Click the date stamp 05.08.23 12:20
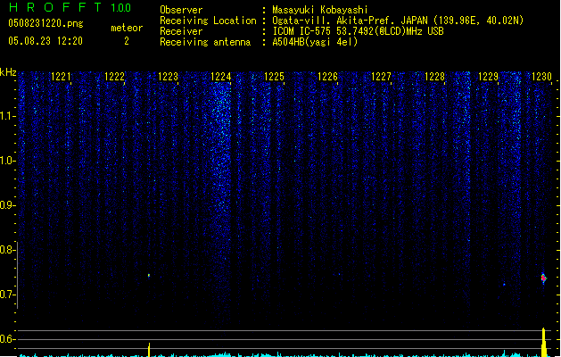Image resolution: width=561 pixels, height=357 pixels. [45, 41]
